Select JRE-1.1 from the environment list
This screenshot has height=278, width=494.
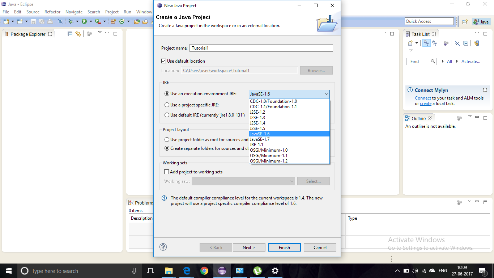pyautogui.click(x=289, y=145)
